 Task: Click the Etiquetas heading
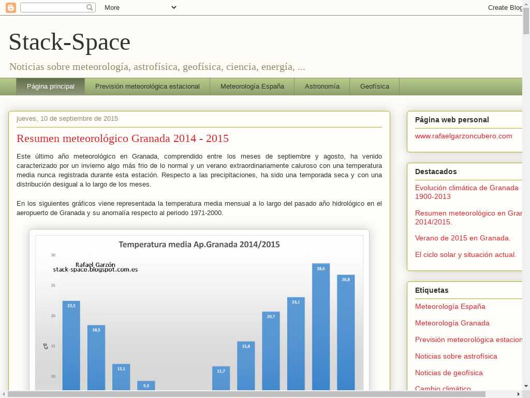(432, 290)
